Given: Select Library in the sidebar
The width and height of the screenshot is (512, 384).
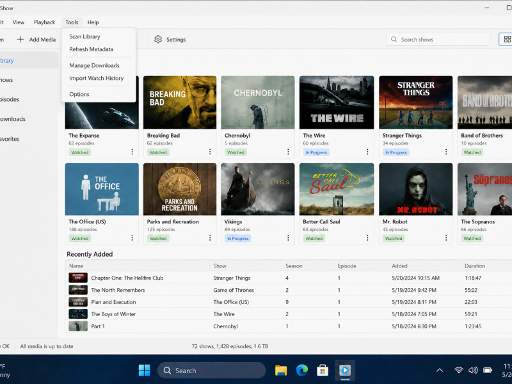Looking at the screenshot, I should [x=29, y=60].
